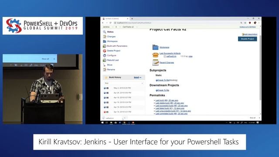Open the Last Successful Artifacts link
Viewport: 279px width, 157px height.
[170, 53]
